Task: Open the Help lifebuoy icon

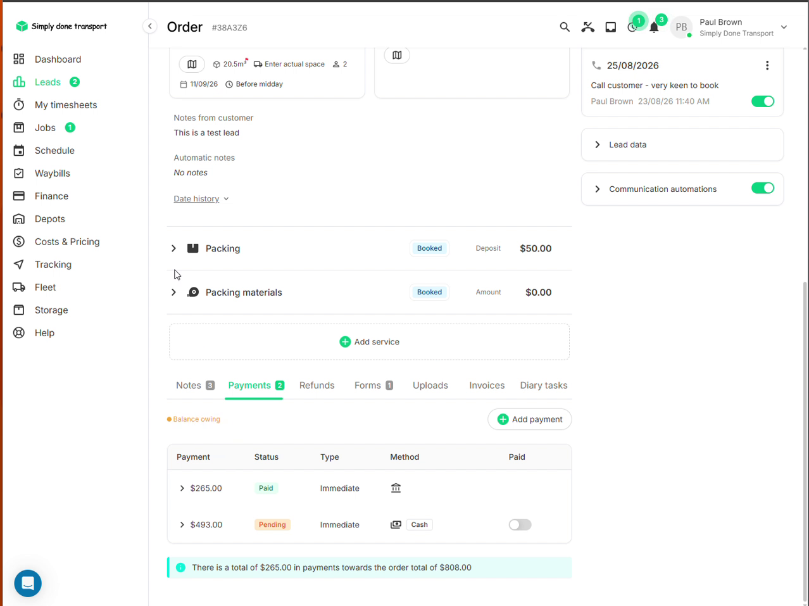Action: click(x=19, y=332)
